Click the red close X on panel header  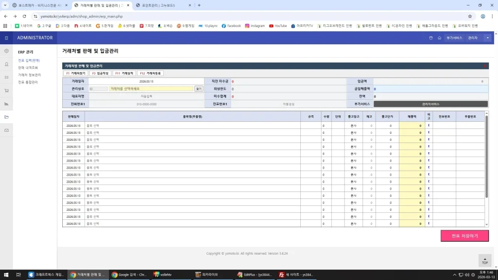485,66
